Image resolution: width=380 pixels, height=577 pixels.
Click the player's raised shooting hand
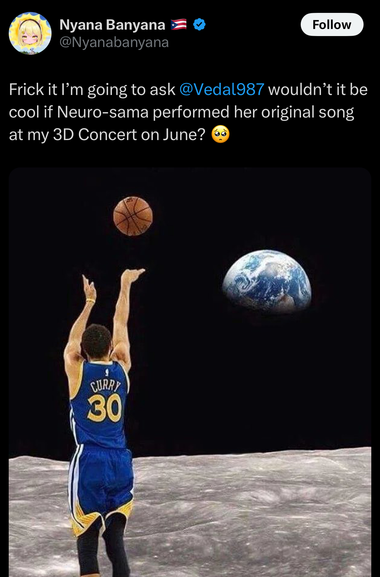(x=133, y=275)
